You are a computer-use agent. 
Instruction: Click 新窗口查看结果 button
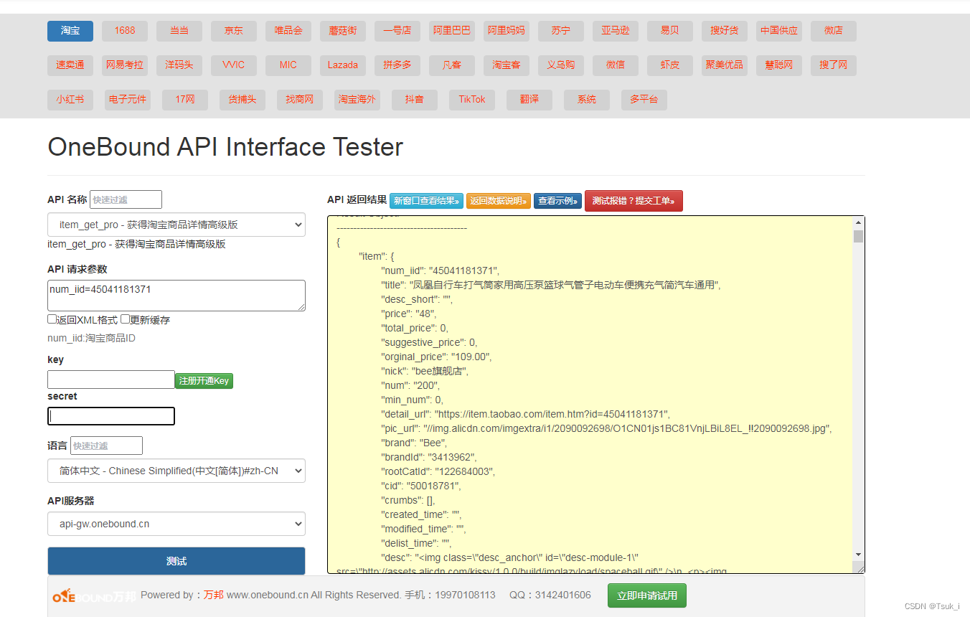click(x=426, y=201)
